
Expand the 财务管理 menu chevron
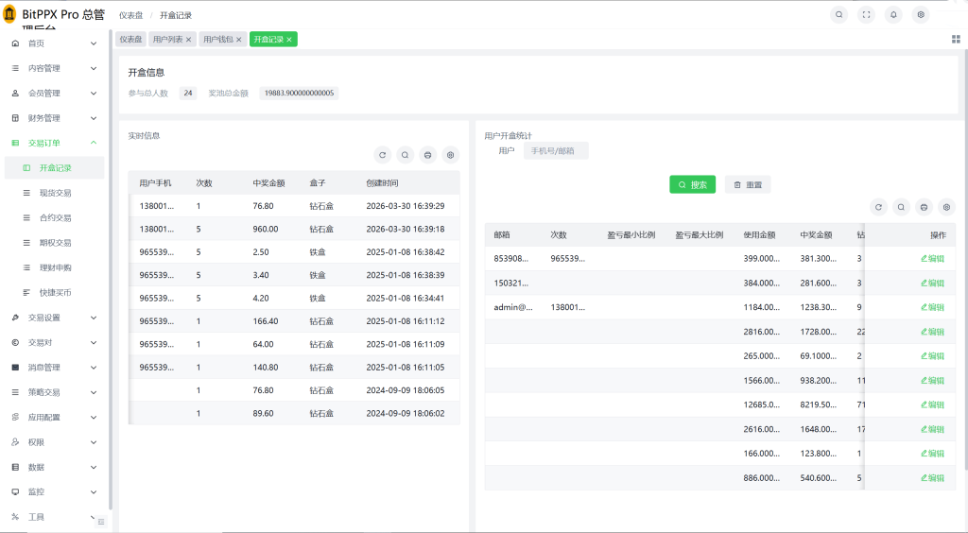click(x=94, y=118)
